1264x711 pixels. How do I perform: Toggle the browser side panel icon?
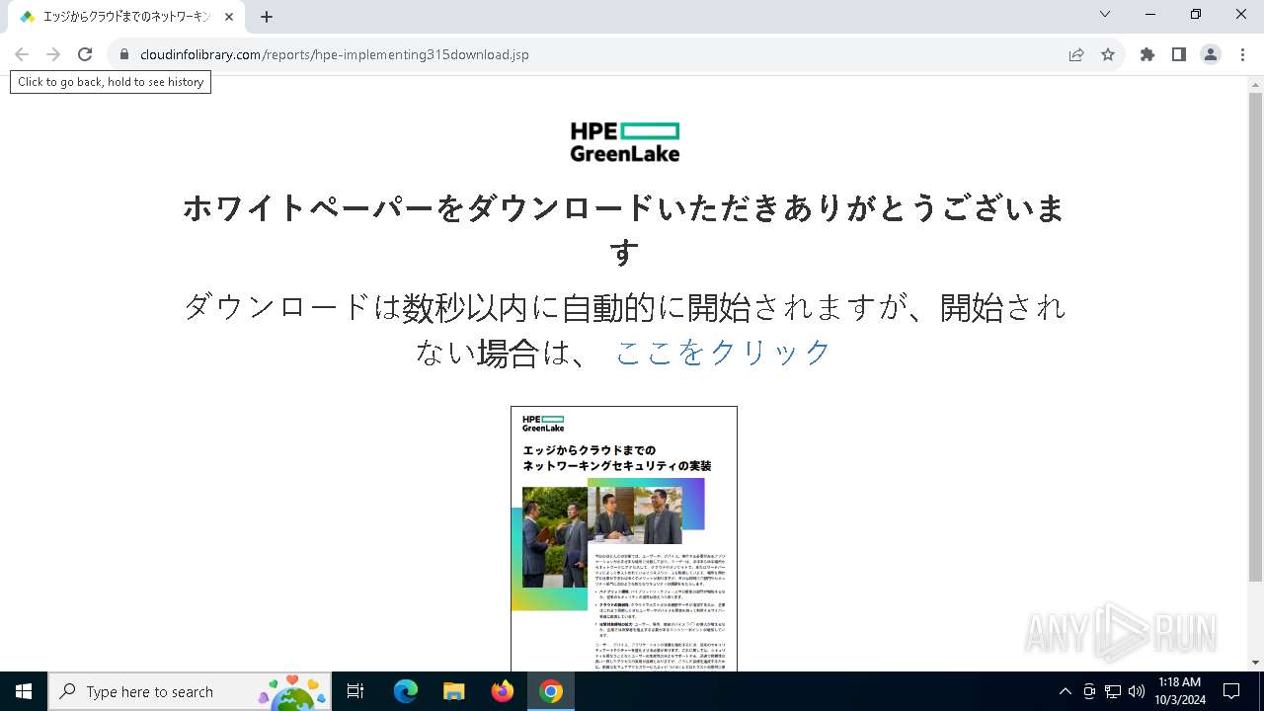click(1179, 54)
